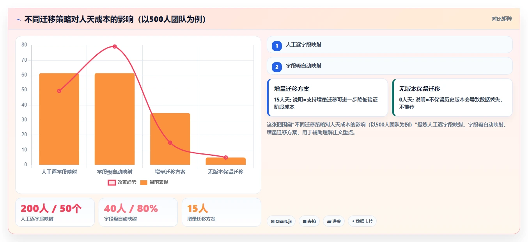Click the 40人 / 80% stat card
Image resolution: width=528 pixels, height=242 pixels.
point(138,212)
